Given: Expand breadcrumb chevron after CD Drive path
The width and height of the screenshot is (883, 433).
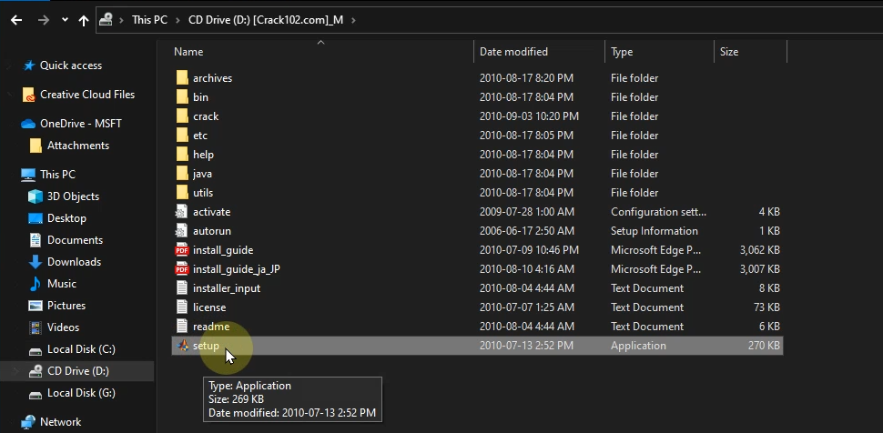Looking at the screenshot, I should (x=352, y=19).
